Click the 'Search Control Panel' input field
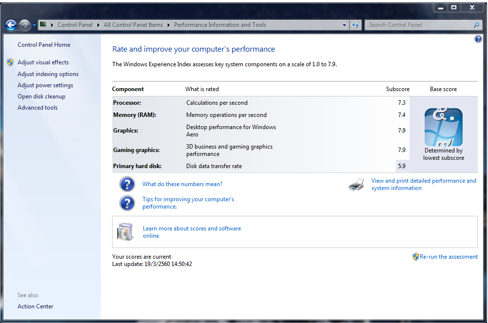The image size is (488, 323). [418, 25]
